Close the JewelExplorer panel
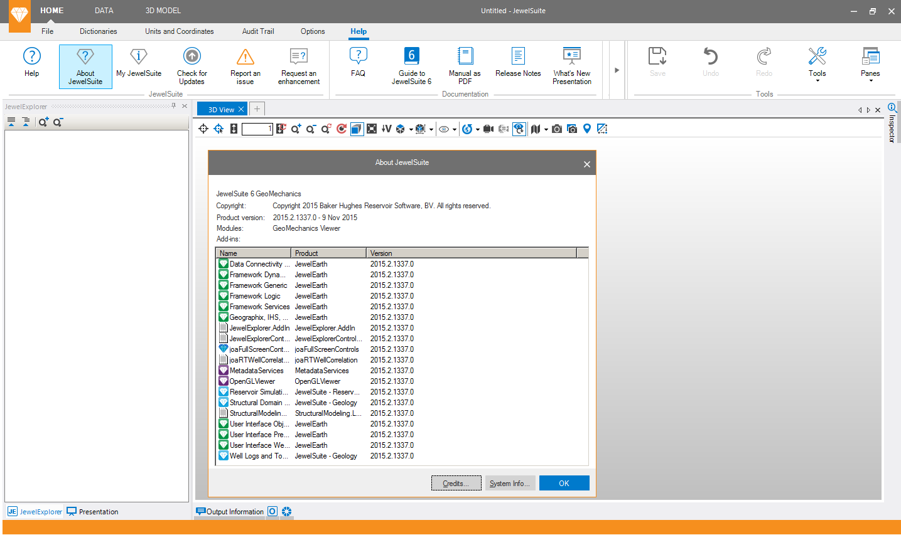This screenshot has width=901, height=535. pos(185,106)
